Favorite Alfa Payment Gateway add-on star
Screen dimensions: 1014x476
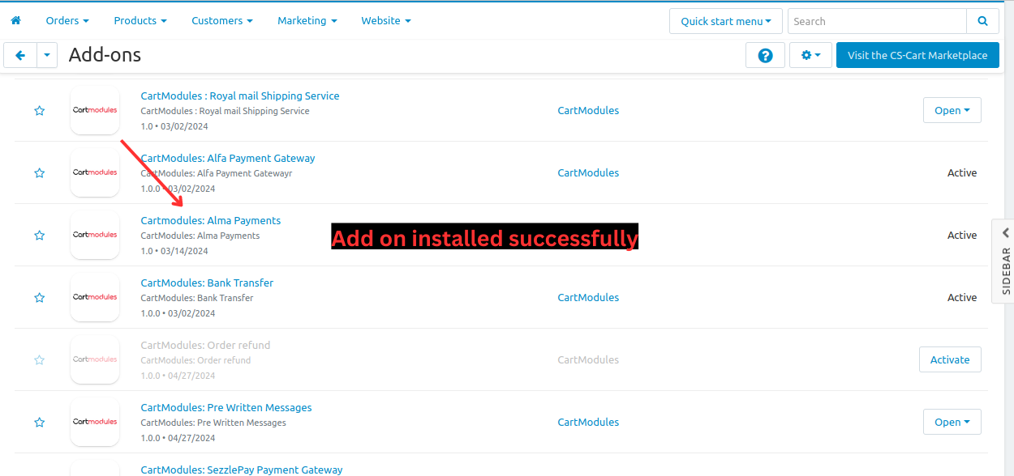pyautogui.click(x=39, y=173)
